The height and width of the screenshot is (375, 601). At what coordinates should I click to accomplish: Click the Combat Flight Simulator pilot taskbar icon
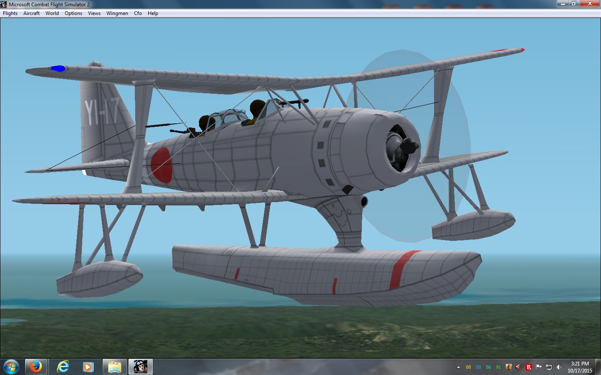coord(141,367)
